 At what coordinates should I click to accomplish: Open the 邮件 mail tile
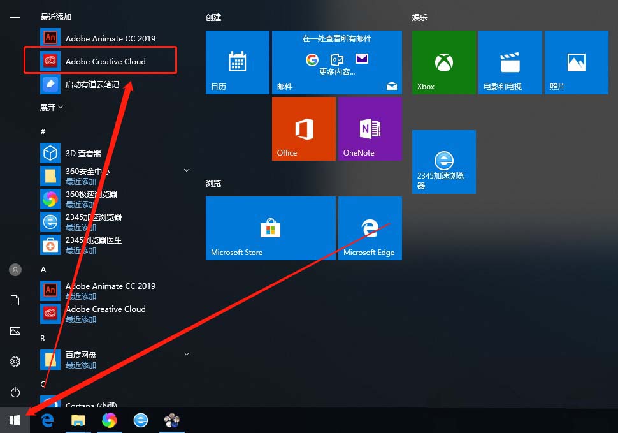[337, 62]
